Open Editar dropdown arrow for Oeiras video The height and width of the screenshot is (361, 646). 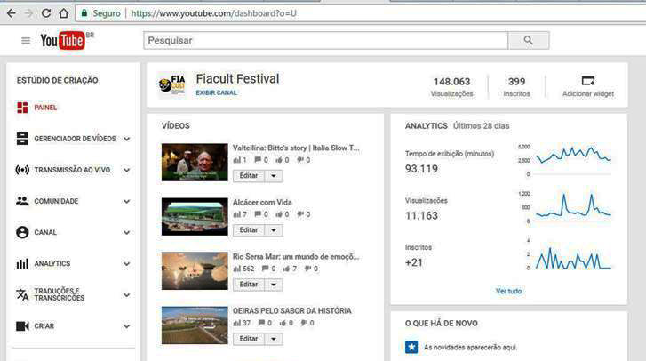[x=274, y=339]
